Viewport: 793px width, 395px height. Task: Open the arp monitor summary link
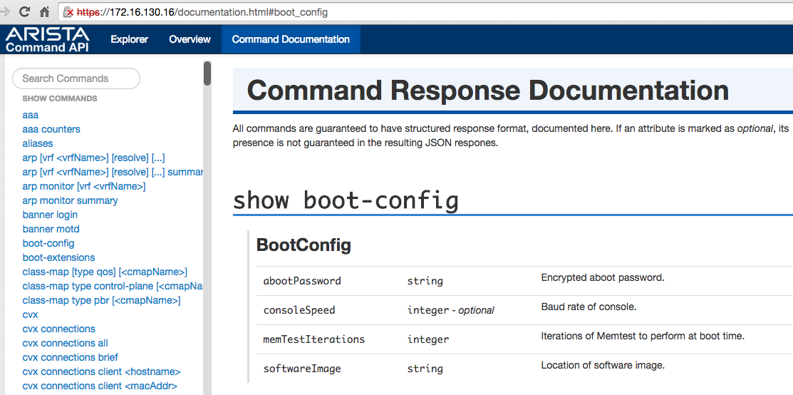click(70, 200)
